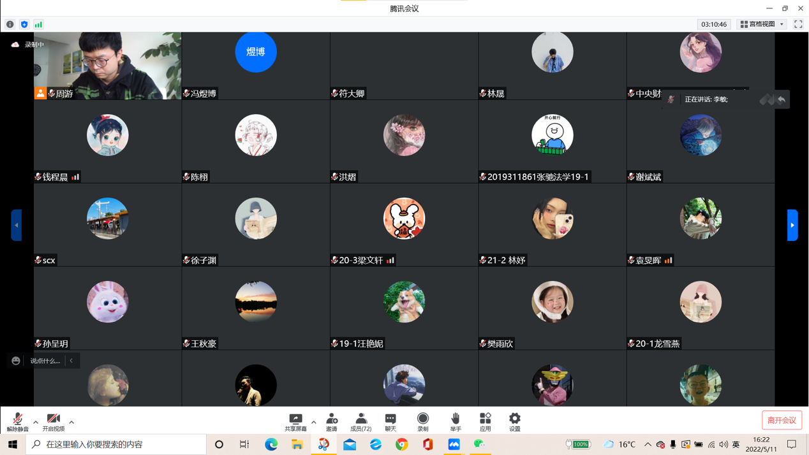The image size is (809, 455).
Task: Raise hand with the 举手 icon
Action: coord(455,421)
